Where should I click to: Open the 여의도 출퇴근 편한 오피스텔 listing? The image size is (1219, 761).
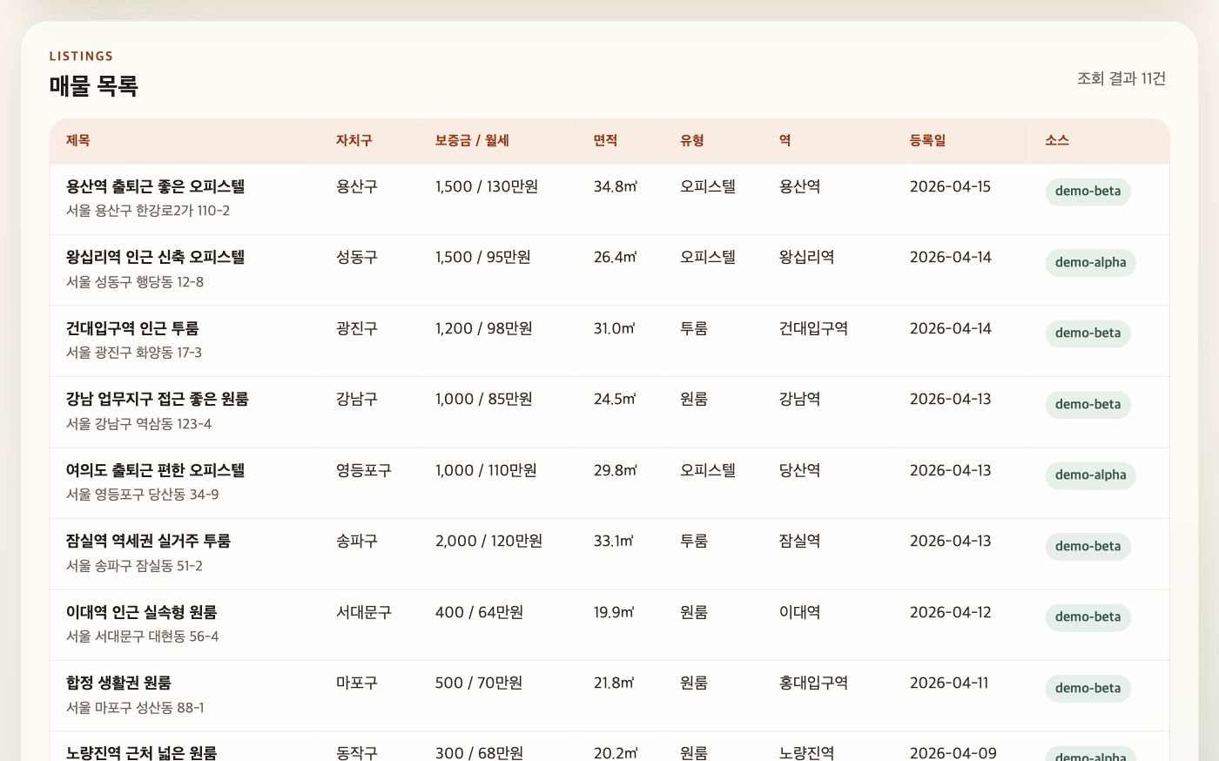[155, 470]
